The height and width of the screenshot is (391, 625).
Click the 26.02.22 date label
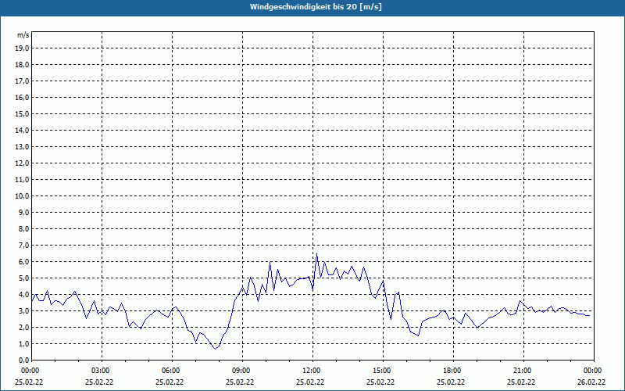591,382
